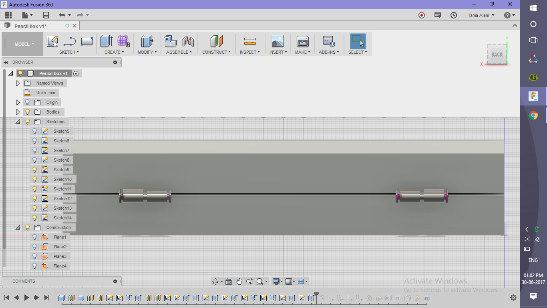Open the CREATE menu

coord(114,52)
